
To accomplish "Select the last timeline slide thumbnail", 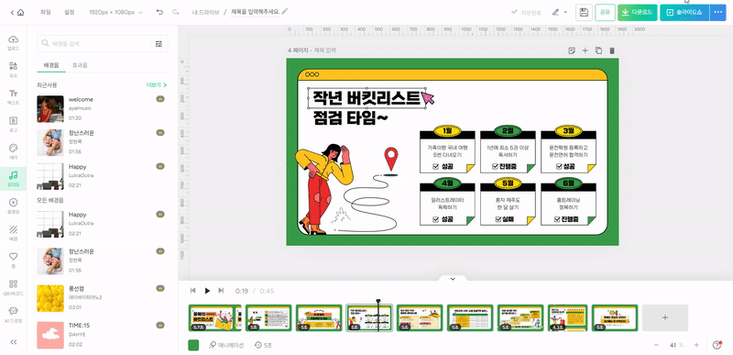I will 615,318.
